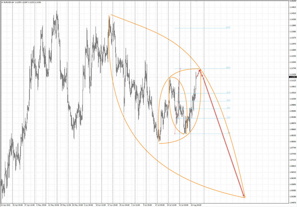
Task: Click the 1.05280 price scale label
Action: [293, 196]
